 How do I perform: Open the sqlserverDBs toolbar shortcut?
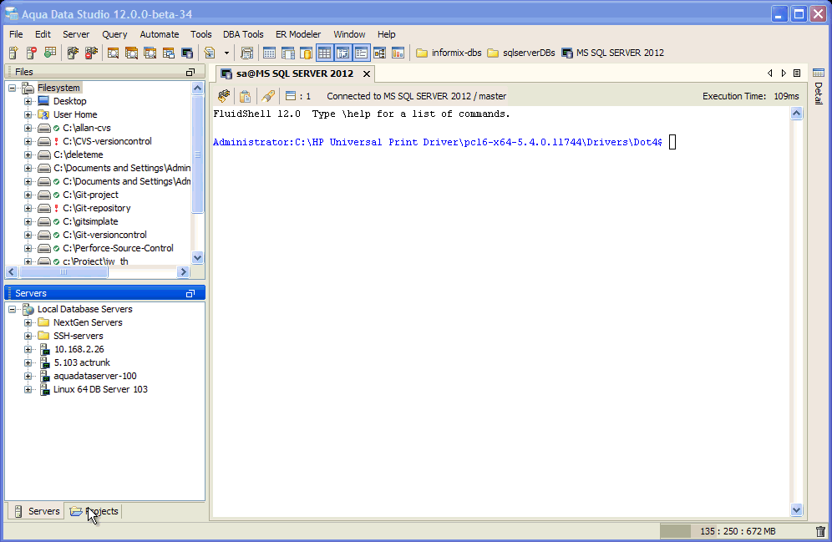(521, 53)
